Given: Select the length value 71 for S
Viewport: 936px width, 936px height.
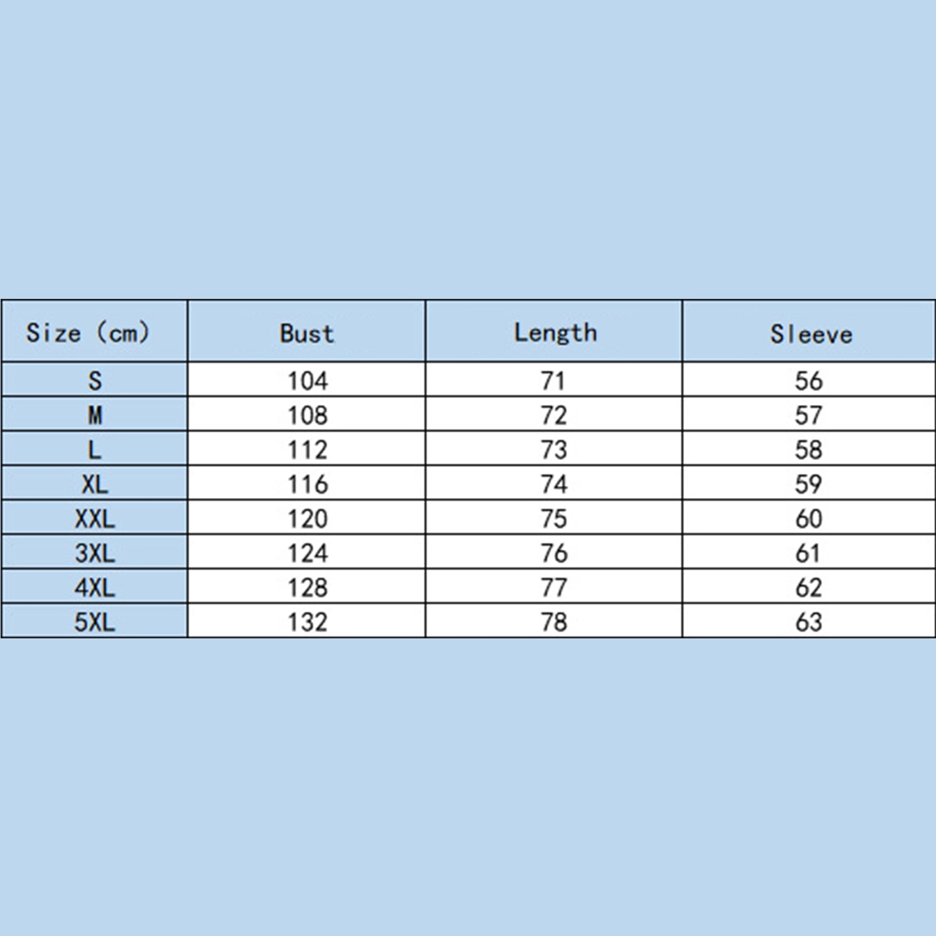Looking at the screenshot, I should click(x=553, y=381).
